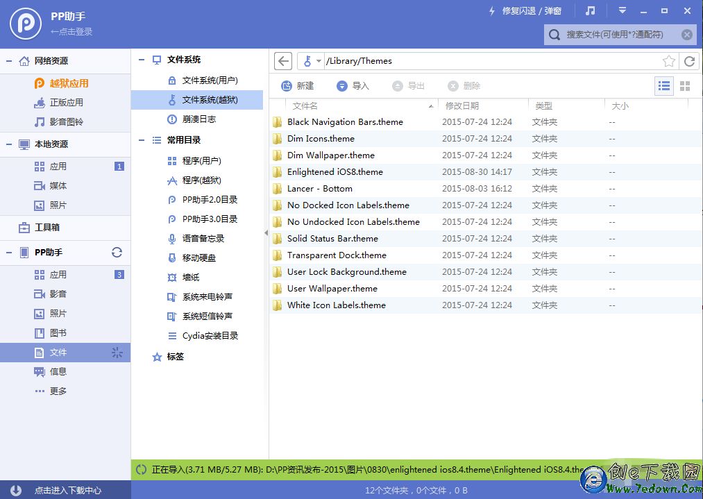
Task: Open the download center via 点击进入下载中心
Action: click(x=66, y=489)
